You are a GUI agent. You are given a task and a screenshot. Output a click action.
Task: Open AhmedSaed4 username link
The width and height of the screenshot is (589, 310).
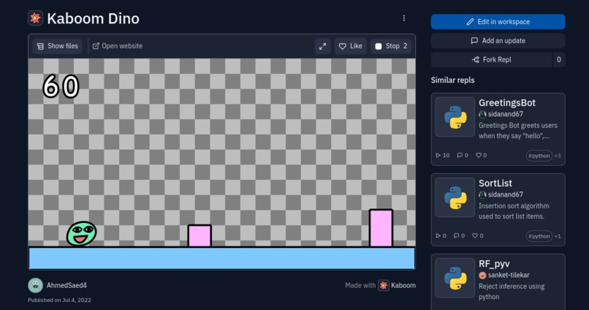tap(66, 285)
